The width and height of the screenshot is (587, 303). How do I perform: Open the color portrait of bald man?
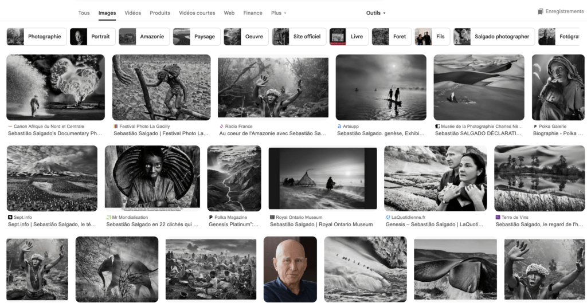289,269
